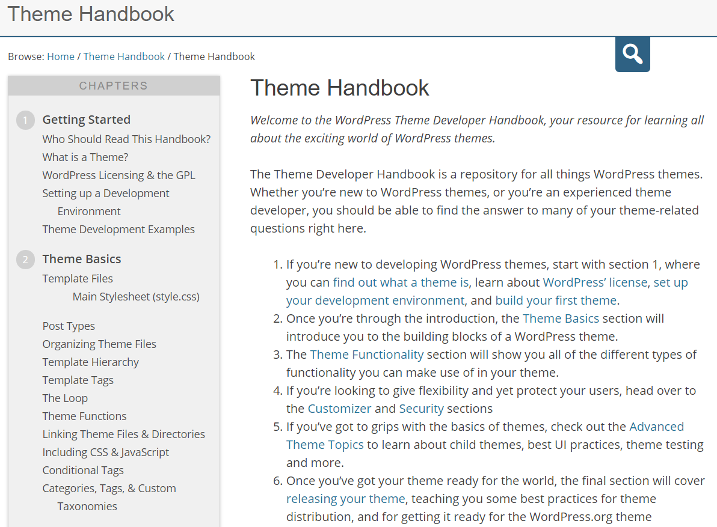717x527 pixels.
Task: Open Theme Development Examples page
Action: click(x=118, y=230)
